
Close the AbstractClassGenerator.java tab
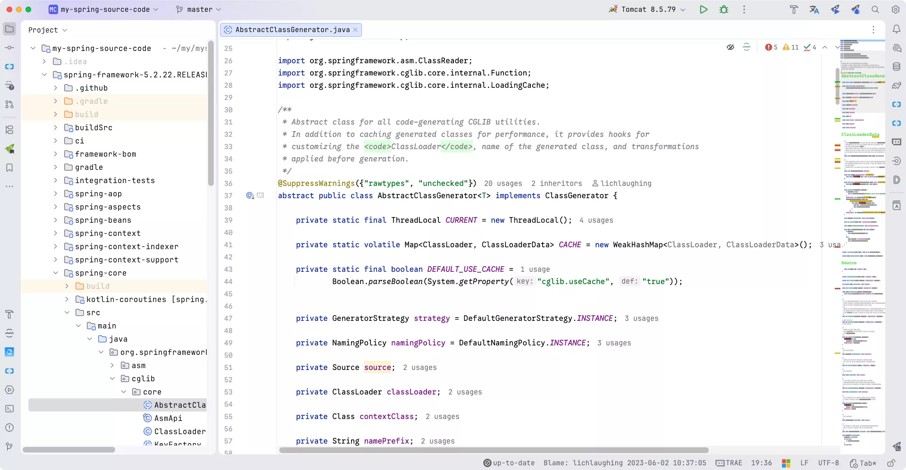tap(355, 30)
